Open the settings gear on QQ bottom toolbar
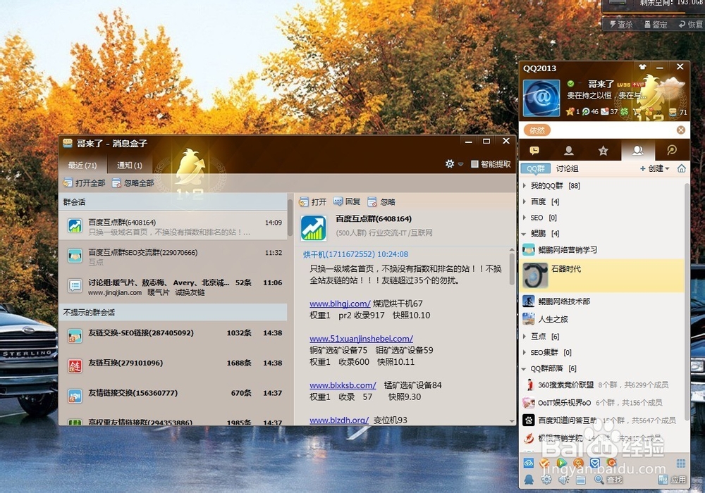 [546, 479]
